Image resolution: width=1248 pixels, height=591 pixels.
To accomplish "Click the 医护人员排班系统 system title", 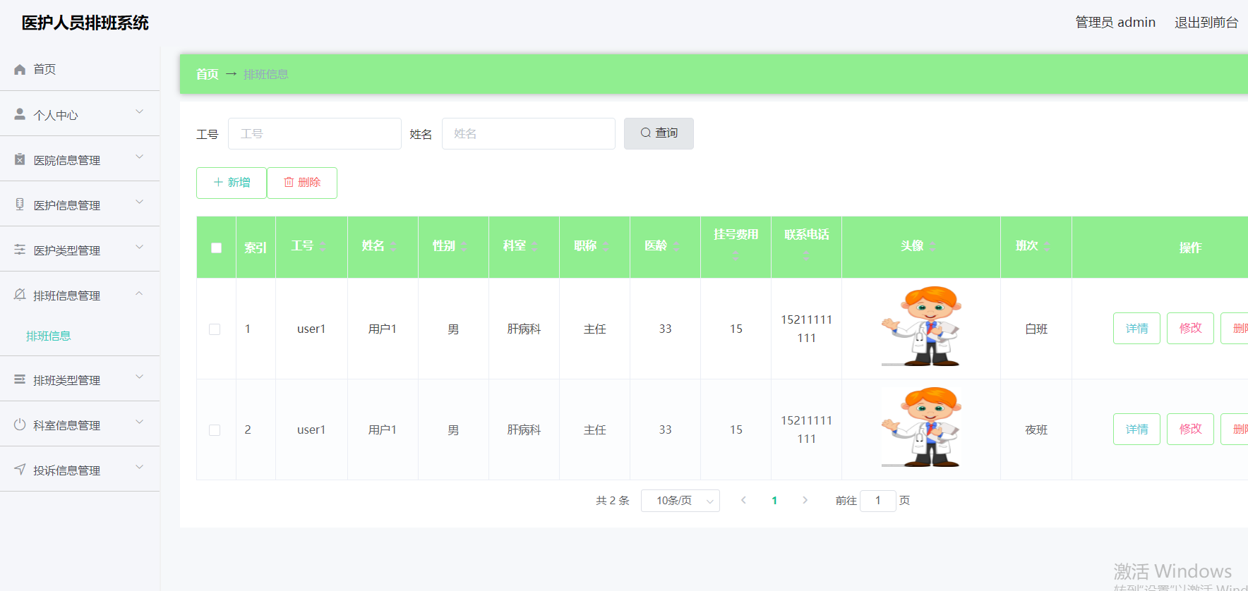I will [85, 23].
